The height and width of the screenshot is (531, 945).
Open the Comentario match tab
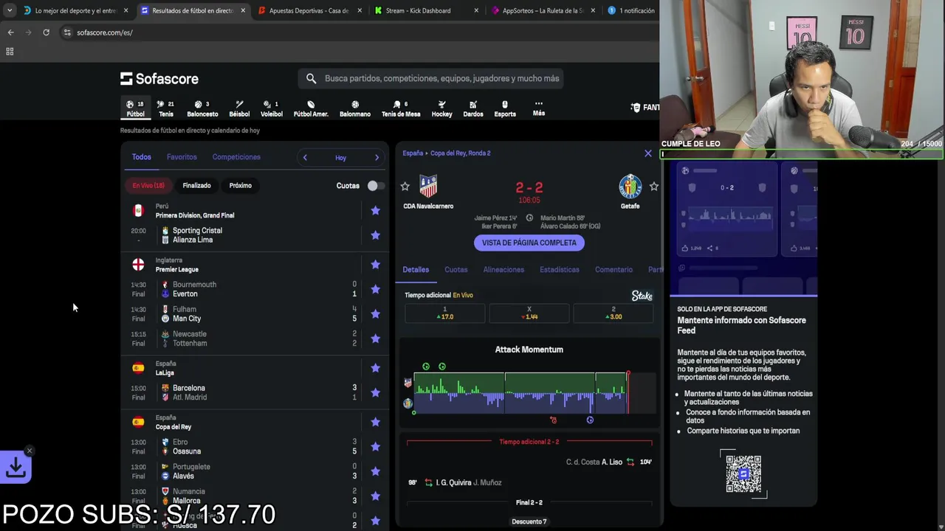pyautogui.click(x=614, y=270)
